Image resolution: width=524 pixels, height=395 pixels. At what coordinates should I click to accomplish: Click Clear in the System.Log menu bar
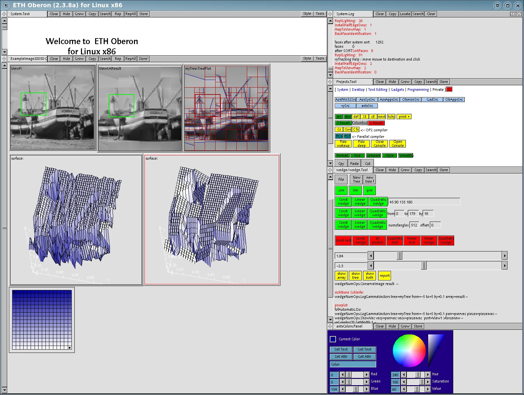431,14
